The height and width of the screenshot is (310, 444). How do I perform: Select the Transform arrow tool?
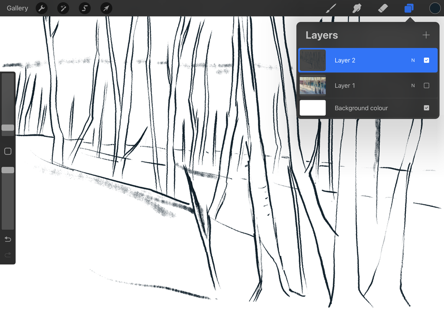[106, 8]
